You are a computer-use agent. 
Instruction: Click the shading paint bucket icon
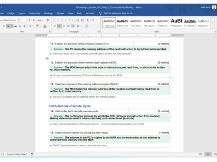point(87,26)
